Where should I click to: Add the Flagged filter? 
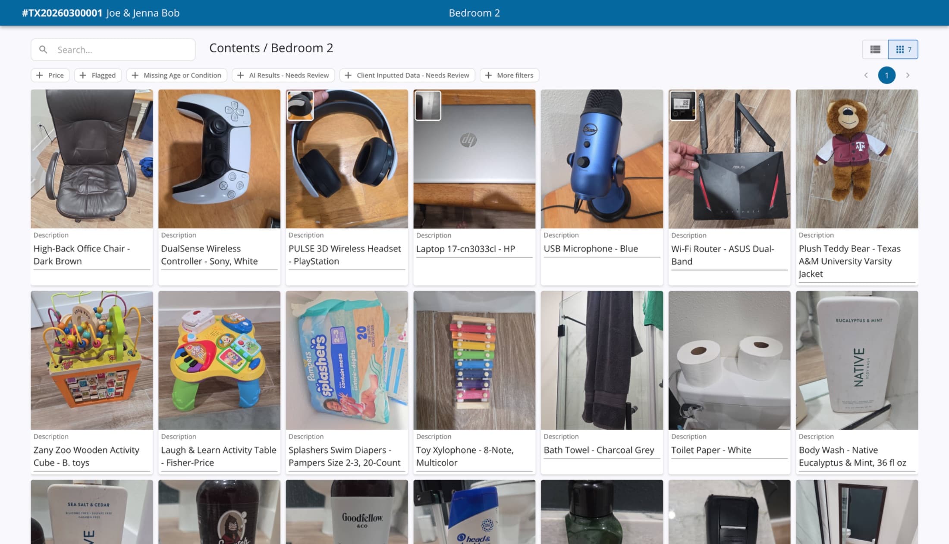(x=98, y=75)
